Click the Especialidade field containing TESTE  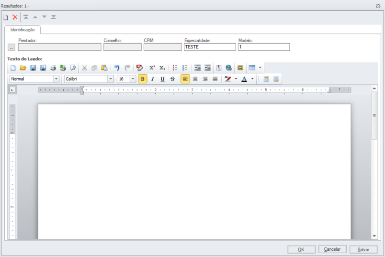210,47
